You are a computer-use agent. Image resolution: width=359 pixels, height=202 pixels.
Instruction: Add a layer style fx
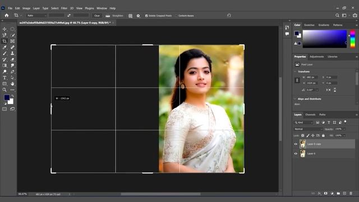coord(319,193)
